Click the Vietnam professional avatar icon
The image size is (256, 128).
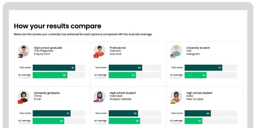[100, 50]
